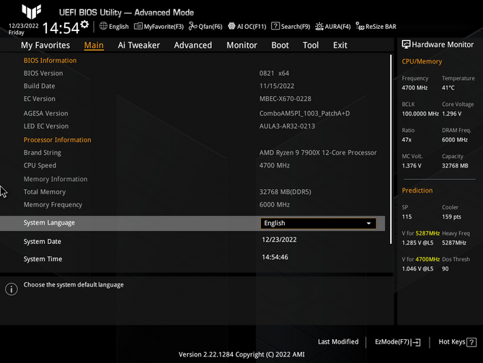Click the Dos Thresh 90 value
Image resolution: width=483 pixels, height=363 pixels.
pos(445,268)
